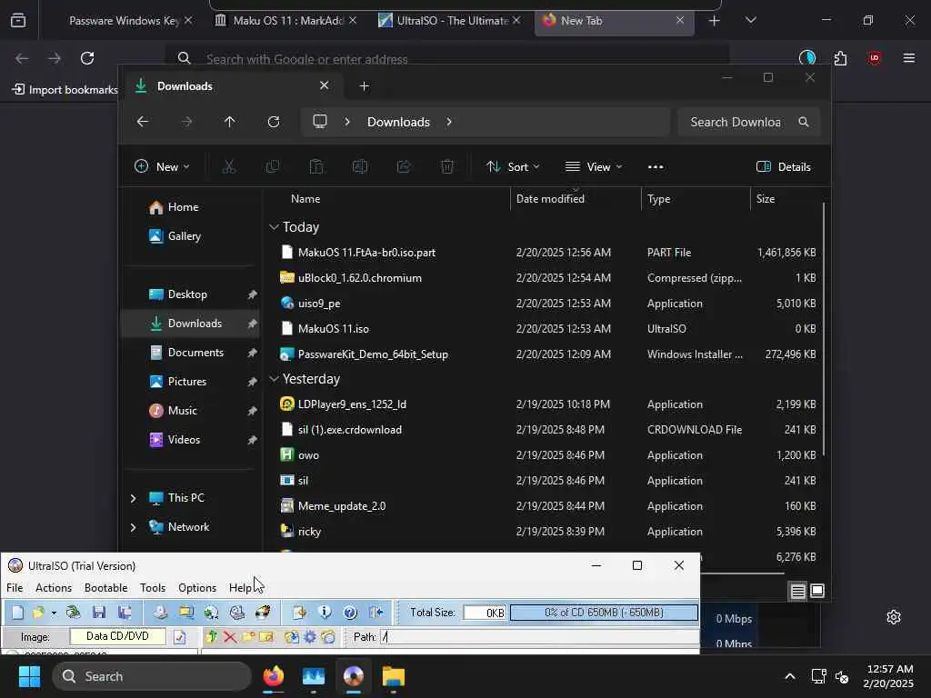Open the View dropdown in File Explorer
The height and width of the screenshot is (698, 931).
(594, 167)
